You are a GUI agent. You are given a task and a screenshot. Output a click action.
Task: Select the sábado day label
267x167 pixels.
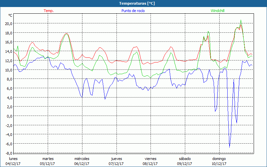point(185,159)
